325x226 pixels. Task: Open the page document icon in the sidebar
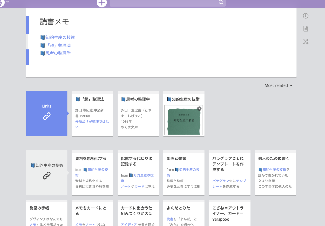tap(305, 29)
